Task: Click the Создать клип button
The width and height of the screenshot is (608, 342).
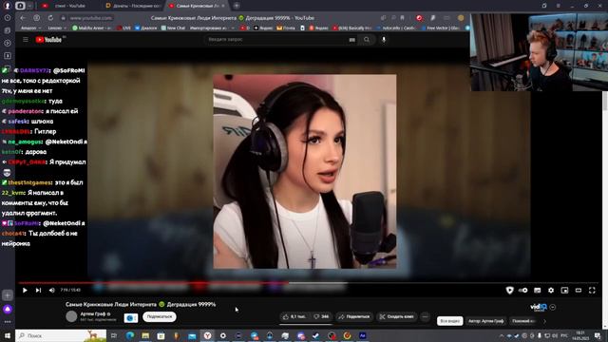Action: 397,316
